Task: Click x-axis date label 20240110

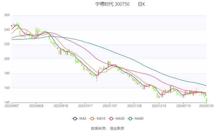Action: click(x=183, y=106)
